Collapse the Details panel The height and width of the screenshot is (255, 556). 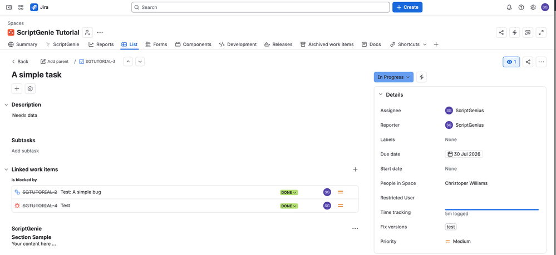point(381,94)
